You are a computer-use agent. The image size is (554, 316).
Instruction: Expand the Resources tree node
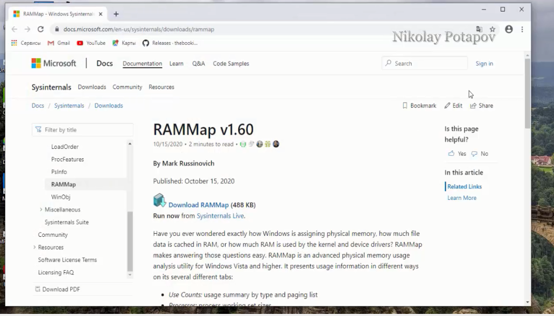[34, 247]
